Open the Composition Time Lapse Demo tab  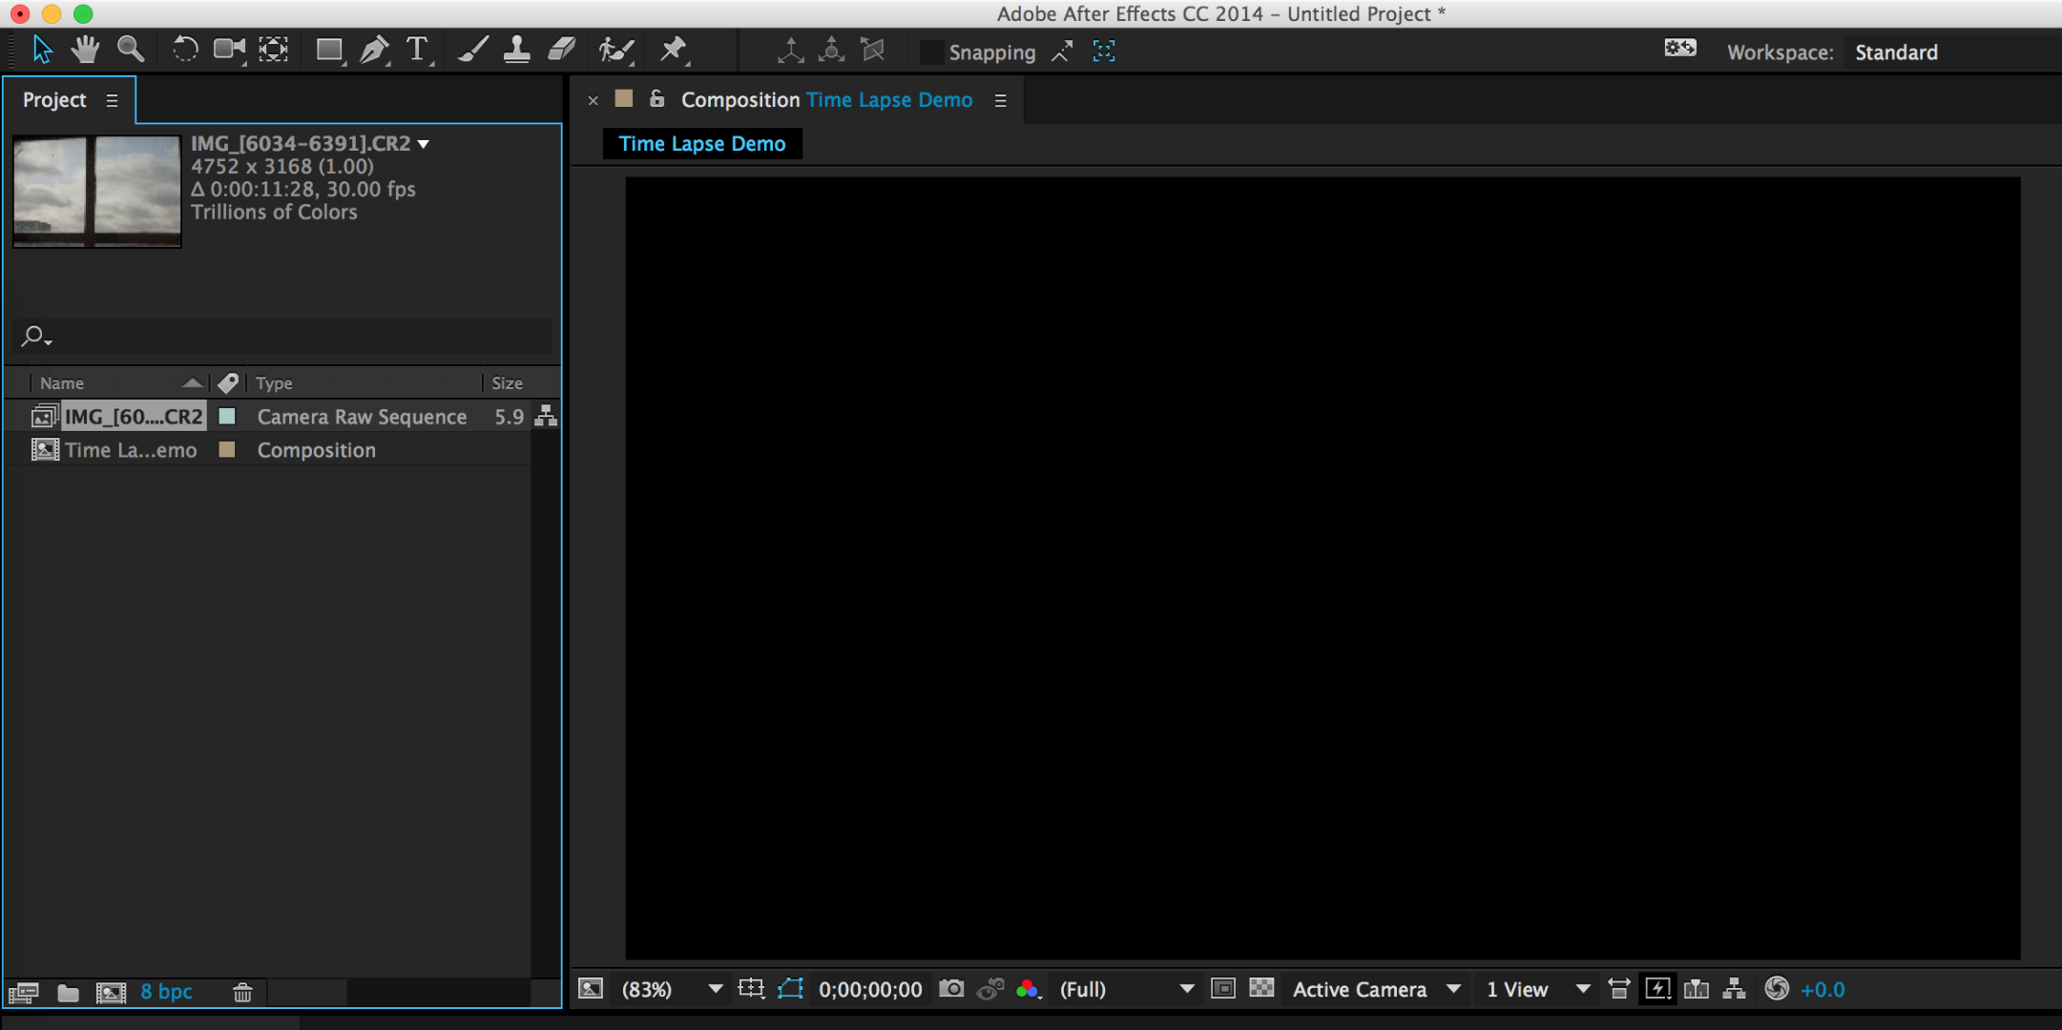point(826,100)
